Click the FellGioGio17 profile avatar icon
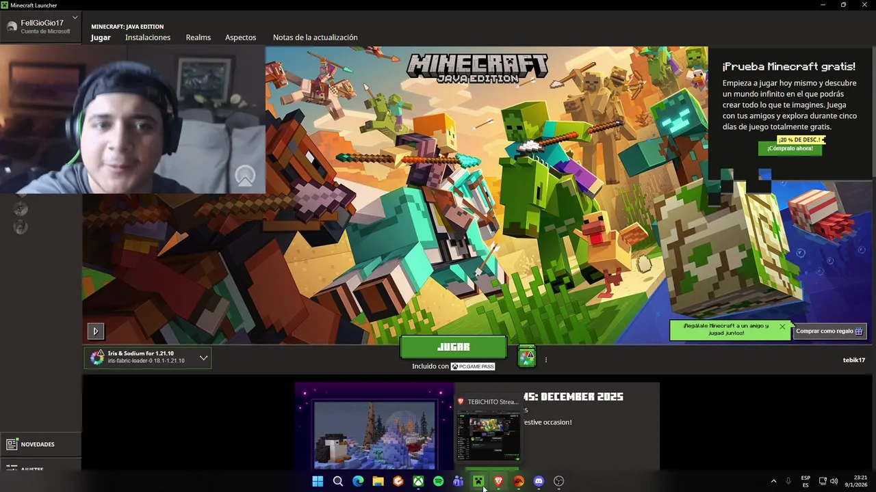Screen dimensions: 876x492 12,27
